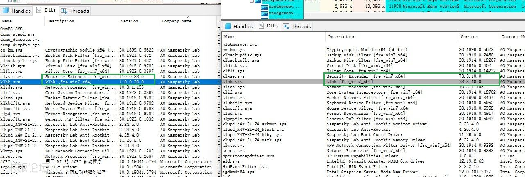Click the WinSock 的辅助功能驱动程序 description

click(75, 173)
